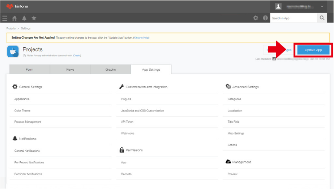Switch to the Form tab
Screen dimensions: 334x189
(x=30, y=69)
